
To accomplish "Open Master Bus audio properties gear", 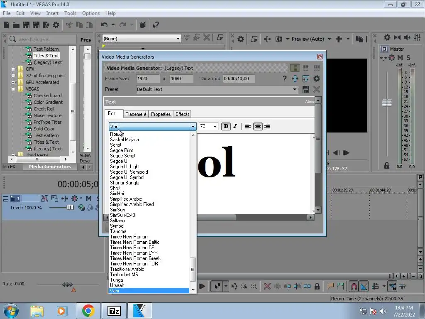I will (387, 37).
